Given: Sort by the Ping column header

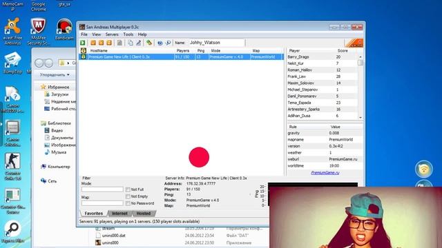Looking at the screenshot, I should click(202, 50).
